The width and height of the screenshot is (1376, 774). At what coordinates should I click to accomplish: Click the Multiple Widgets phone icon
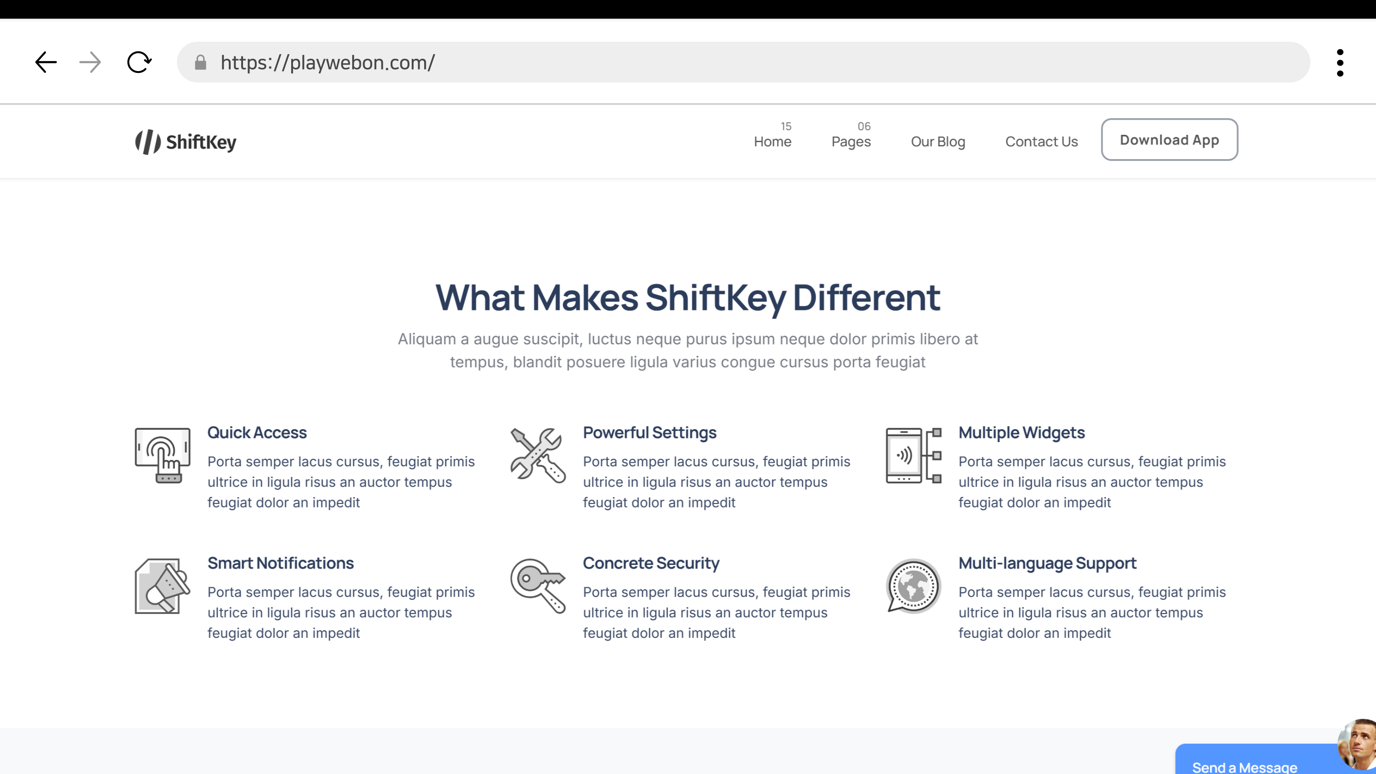point(913,455)
